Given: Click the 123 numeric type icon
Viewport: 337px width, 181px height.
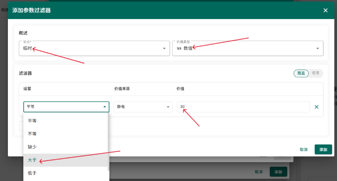Looking at the screenshot, I should [x=179, y=49].
